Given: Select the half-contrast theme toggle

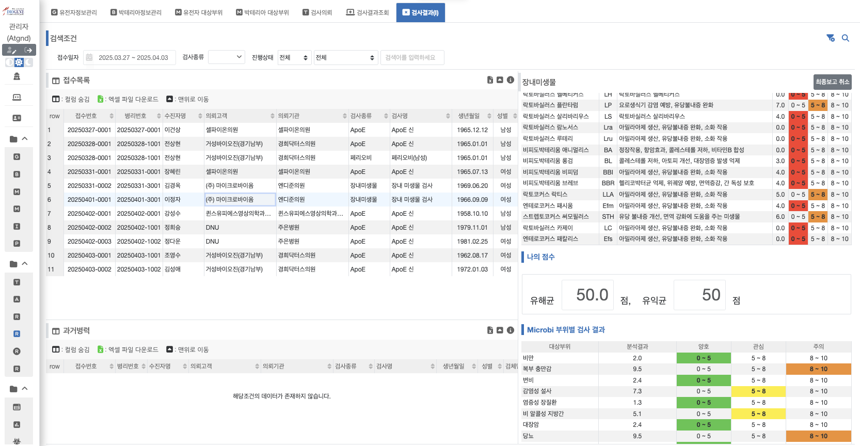Looking at the screenshot, I should (9, 62).
